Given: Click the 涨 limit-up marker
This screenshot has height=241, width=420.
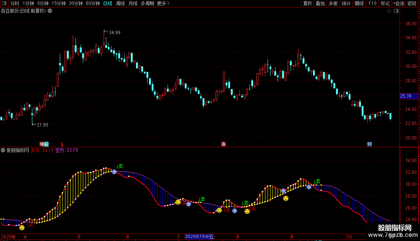Looking at the screenshot, I should pos(223,144).
